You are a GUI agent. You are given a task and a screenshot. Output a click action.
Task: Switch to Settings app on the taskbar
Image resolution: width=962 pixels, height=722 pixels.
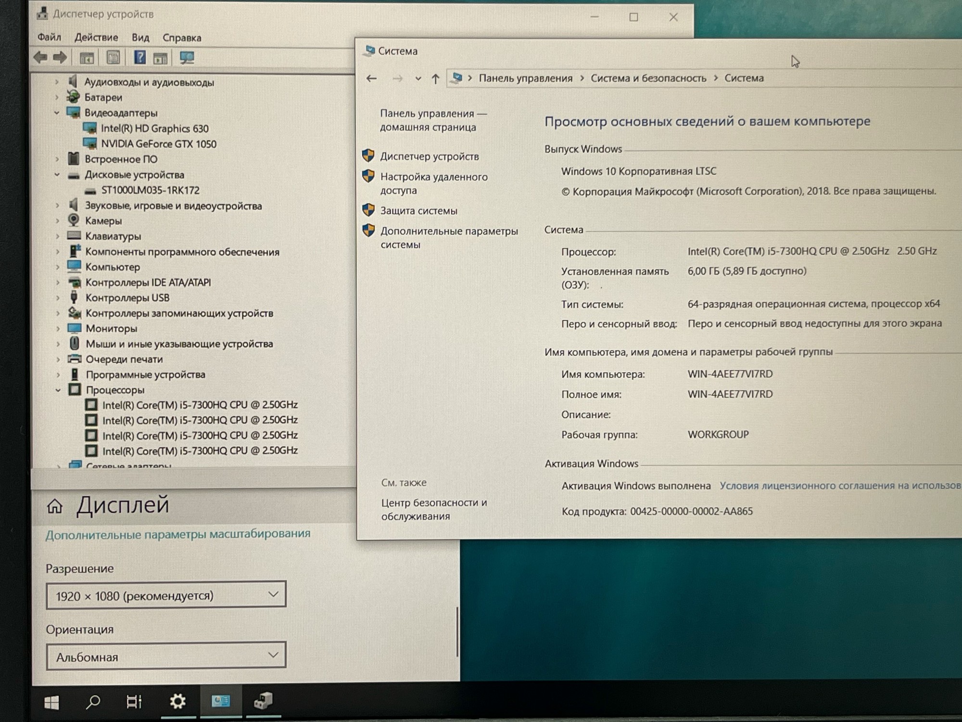pyautogui.click(x=177, y=701)
